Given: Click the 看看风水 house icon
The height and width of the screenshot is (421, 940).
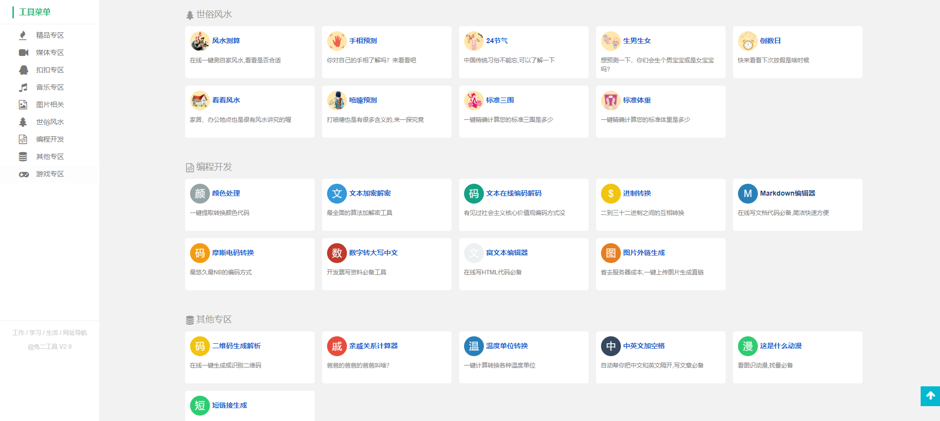Looking at the screenshot, I should 200,101.
